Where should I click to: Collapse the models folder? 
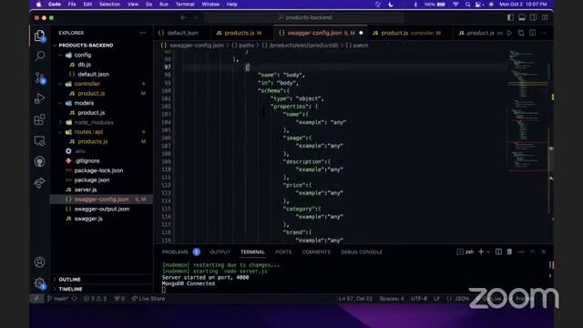(x=84, y=103)
